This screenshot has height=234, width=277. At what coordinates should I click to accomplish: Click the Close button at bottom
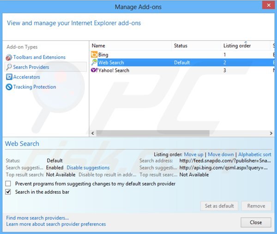point(256,222)
